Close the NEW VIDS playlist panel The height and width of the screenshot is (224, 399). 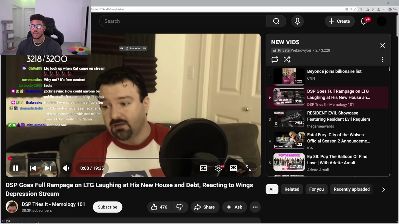click(x=382, y=45)
